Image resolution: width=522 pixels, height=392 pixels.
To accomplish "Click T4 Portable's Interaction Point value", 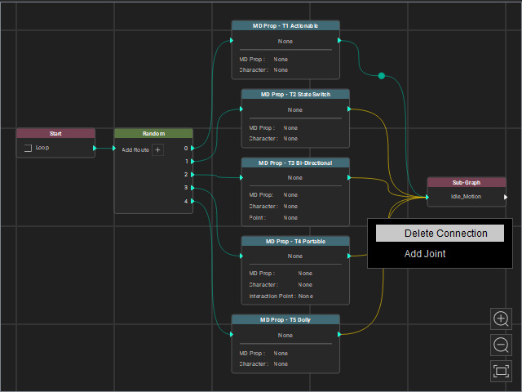I will click(306, 296).
